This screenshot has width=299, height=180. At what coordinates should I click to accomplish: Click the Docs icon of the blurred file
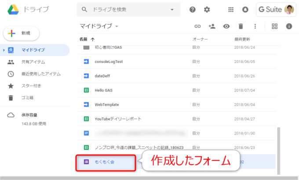[86, 133]
